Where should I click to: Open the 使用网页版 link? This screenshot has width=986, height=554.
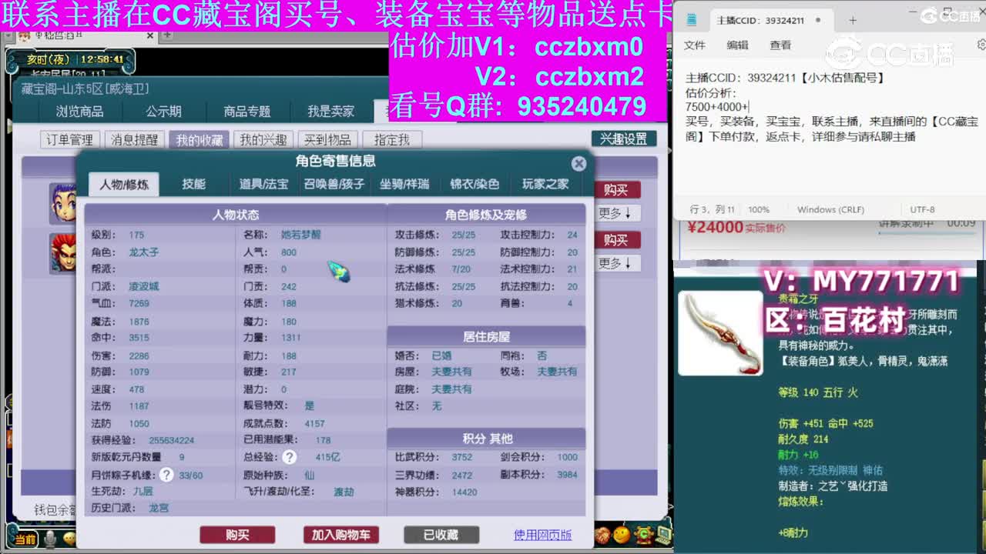[543, 535]
